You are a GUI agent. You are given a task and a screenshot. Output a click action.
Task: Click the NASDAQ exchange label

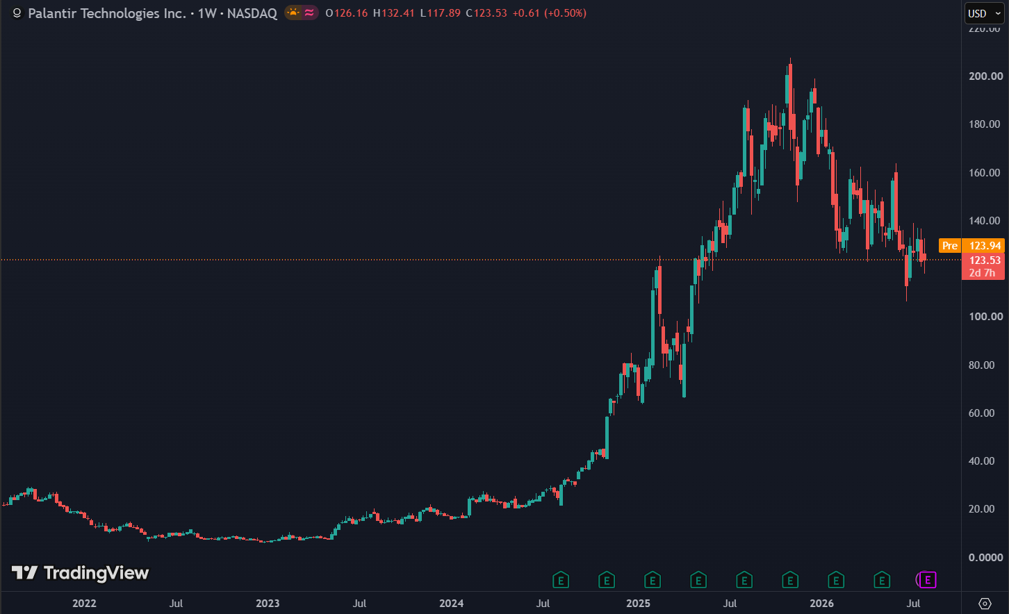252,13
